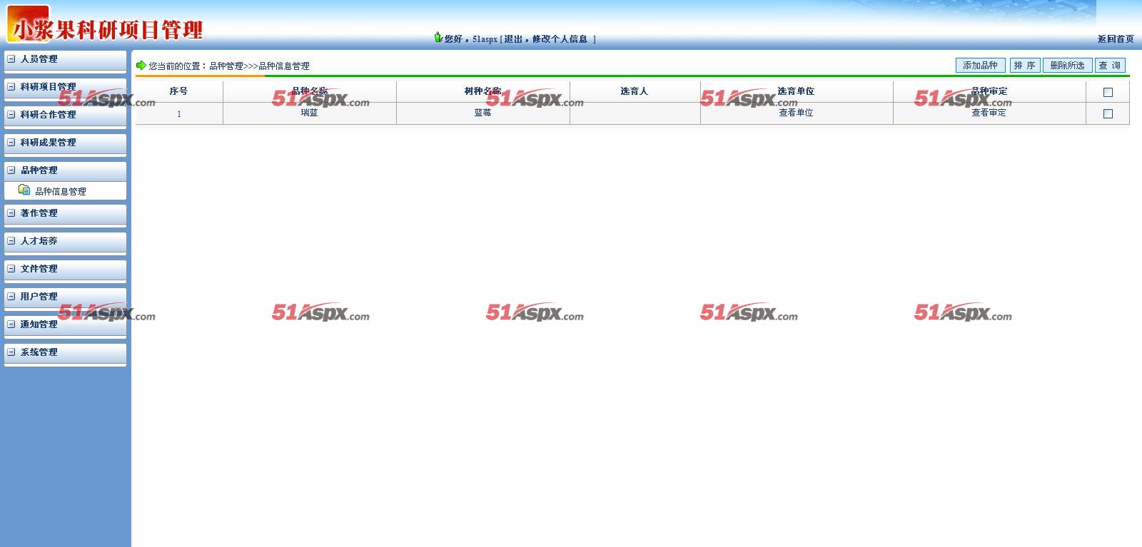Check the checkbox for the 瑞蓝 row
This screenshot has width=1142, height=547.
[x=1108, y=113]
